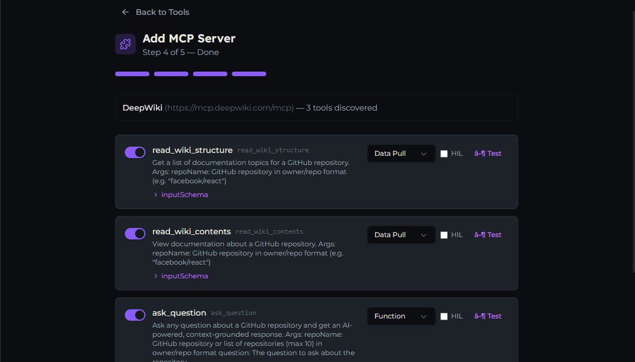Test the read_wiki_contents tool
Screen dimensions: 635x362
[488, 235]
